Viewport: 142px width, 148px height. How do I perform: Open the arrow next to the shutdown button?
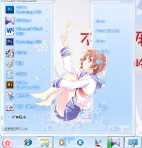126,129
